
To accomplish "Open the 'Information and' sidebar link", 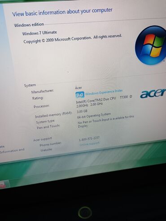I will [12, 151].
